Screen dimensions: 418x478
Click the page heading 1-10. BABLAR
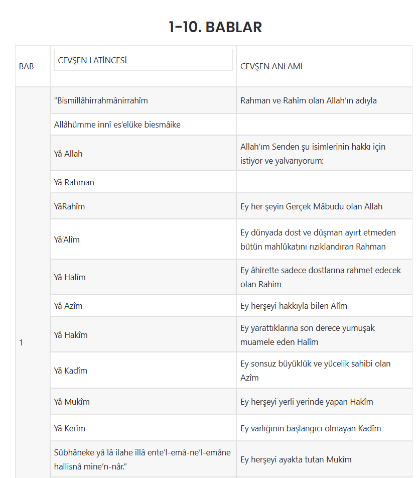[215, 27]
